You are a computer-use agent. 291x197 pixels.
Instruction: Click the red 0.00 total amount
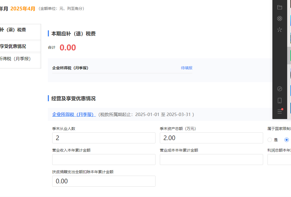tap(68, 48)
